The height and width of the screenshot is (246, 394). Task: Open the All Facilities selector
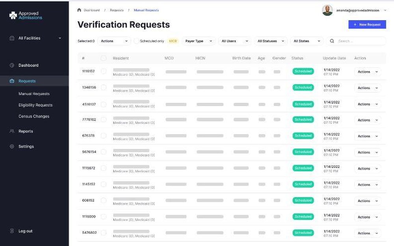[x=35, y=38]
